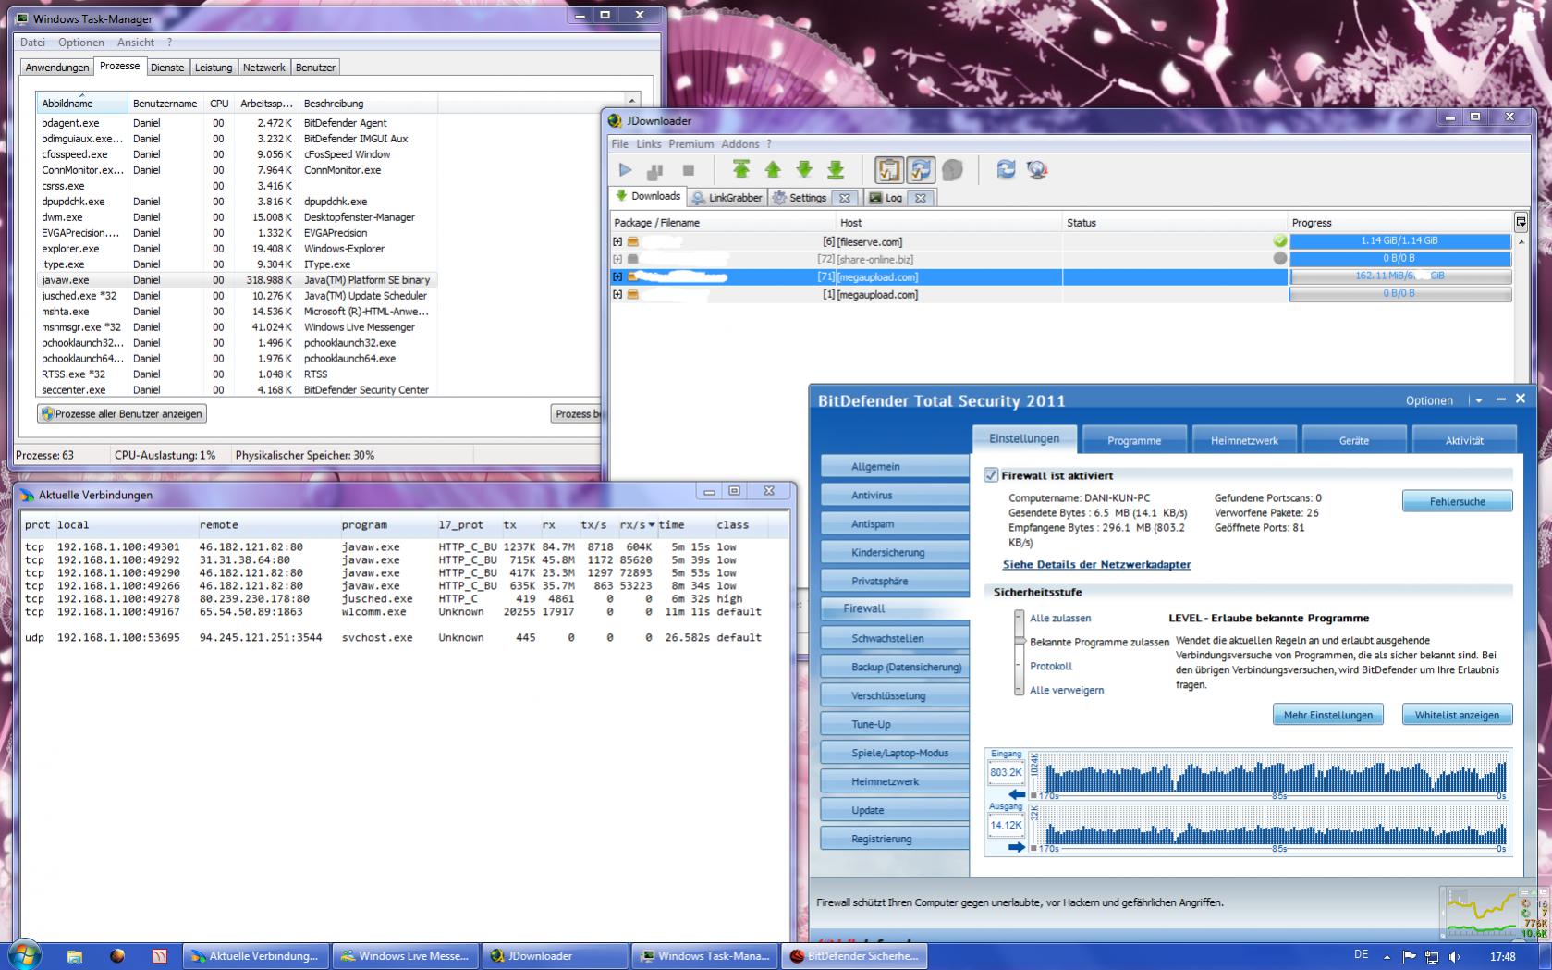The width and height of the screenshot is (1552, 970).
Task: Select the jusched.exe connection row
Action: click(x=393, y=599)
